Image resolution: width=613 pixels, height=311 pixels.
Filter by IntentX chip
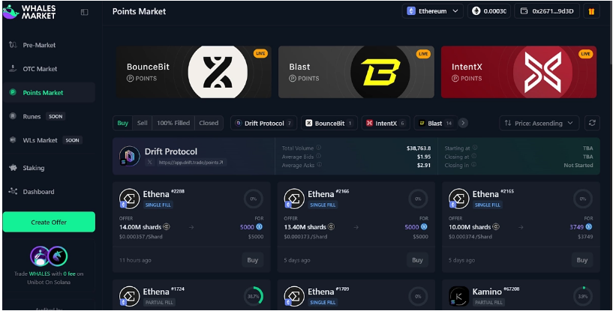386,123
